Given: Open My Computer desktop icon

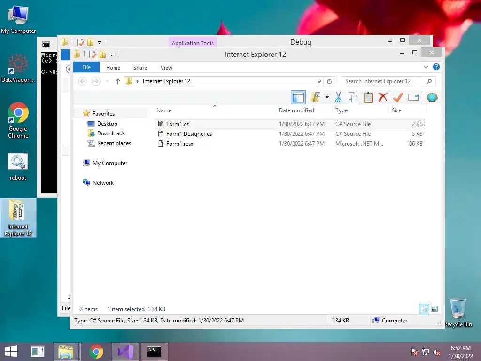Looking at the screenshot, I should [x=18, y=20].
